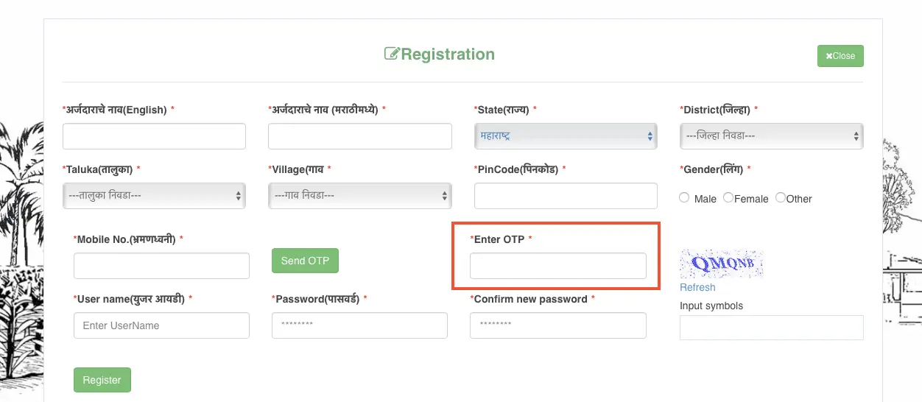
Task: Click the captcha image QMQNB
Action: point(722,264)
